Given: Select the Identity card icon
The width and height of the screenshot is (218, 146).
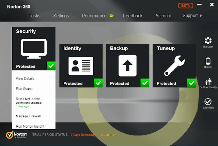Looking at the screenshot, I should pos(81,66).
